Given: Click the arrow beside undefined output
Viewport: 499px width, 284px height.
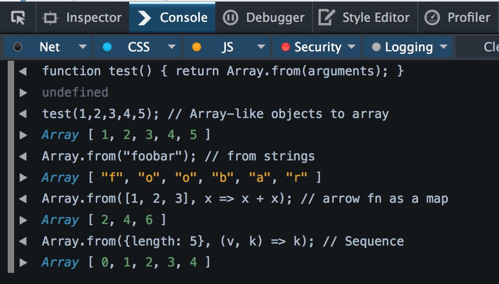Looking at the screenshot, I should click(23, 92).
